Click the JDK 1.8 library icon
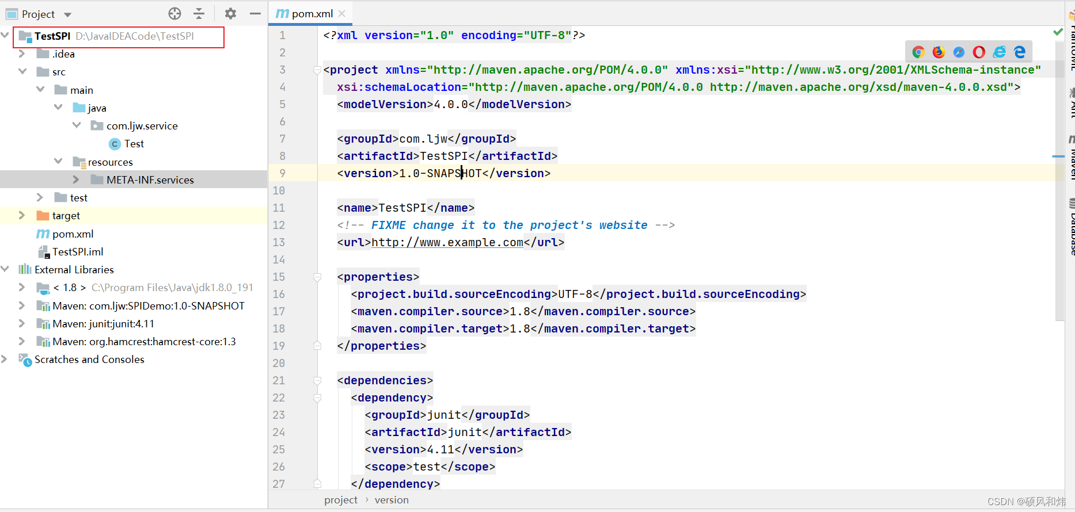Image resolution: width=1075 pixels, height=512 pixels. point(43,288)
